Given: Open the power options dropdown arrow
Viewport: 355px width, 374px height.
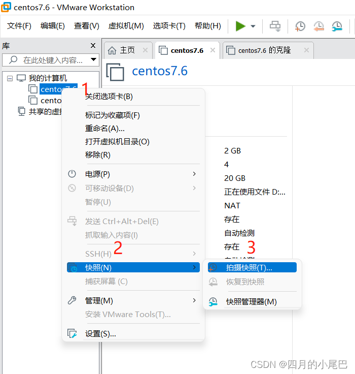Looking at the screenshot, I should [x=253, y=26].
